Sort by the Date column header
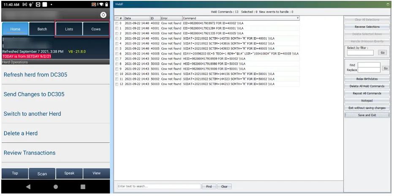This screenshot has height=196, width=394. 137,18
